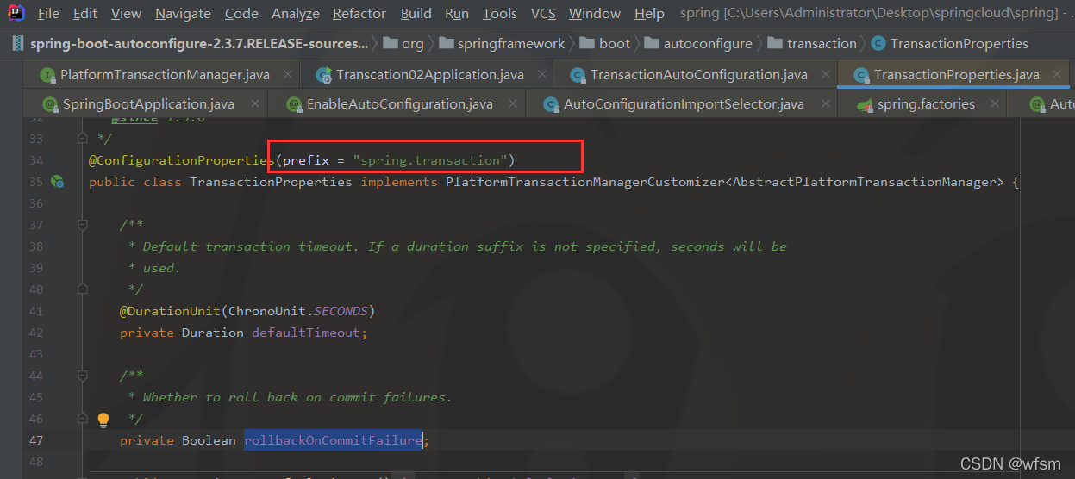1075x479 pixels.
Task: Click the PlatformTransactionManager.java interface file icon
Action: [47, 75]
